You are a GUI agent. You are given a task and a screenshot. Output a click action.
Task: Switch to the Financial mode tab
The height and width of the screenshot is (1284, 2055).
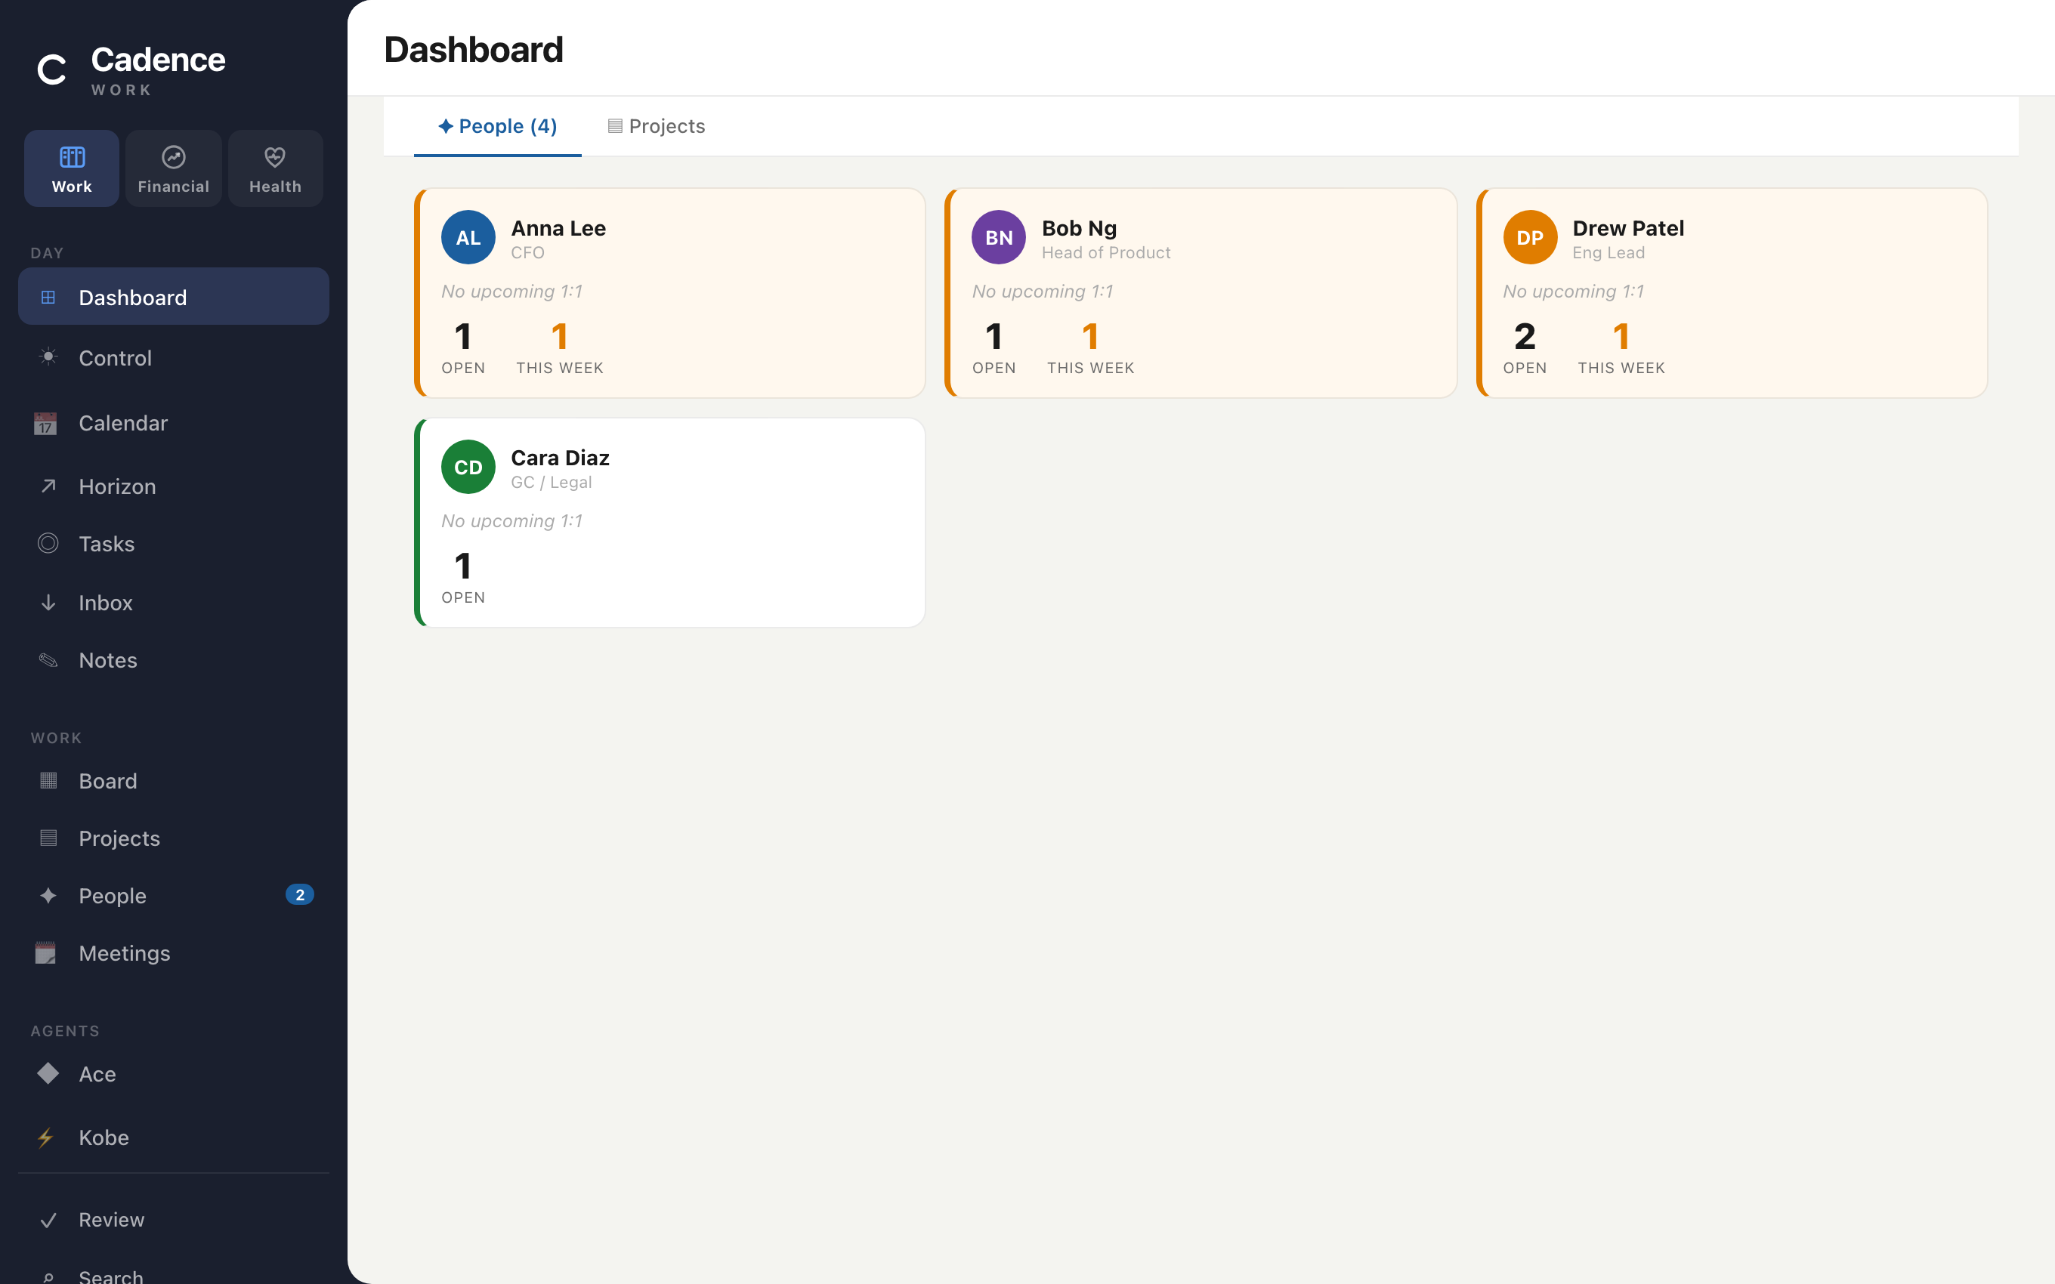point(173,168)
